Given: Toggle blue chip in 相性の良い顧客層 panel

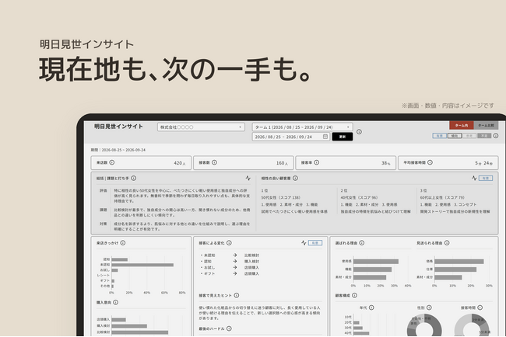Looking at the screenshot, I should pos(486,178).
